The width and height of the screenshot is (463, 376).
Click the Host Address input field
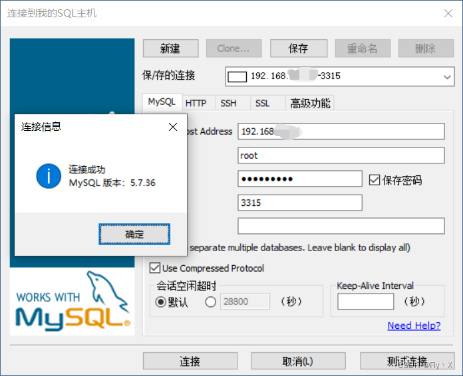point(341,132)
